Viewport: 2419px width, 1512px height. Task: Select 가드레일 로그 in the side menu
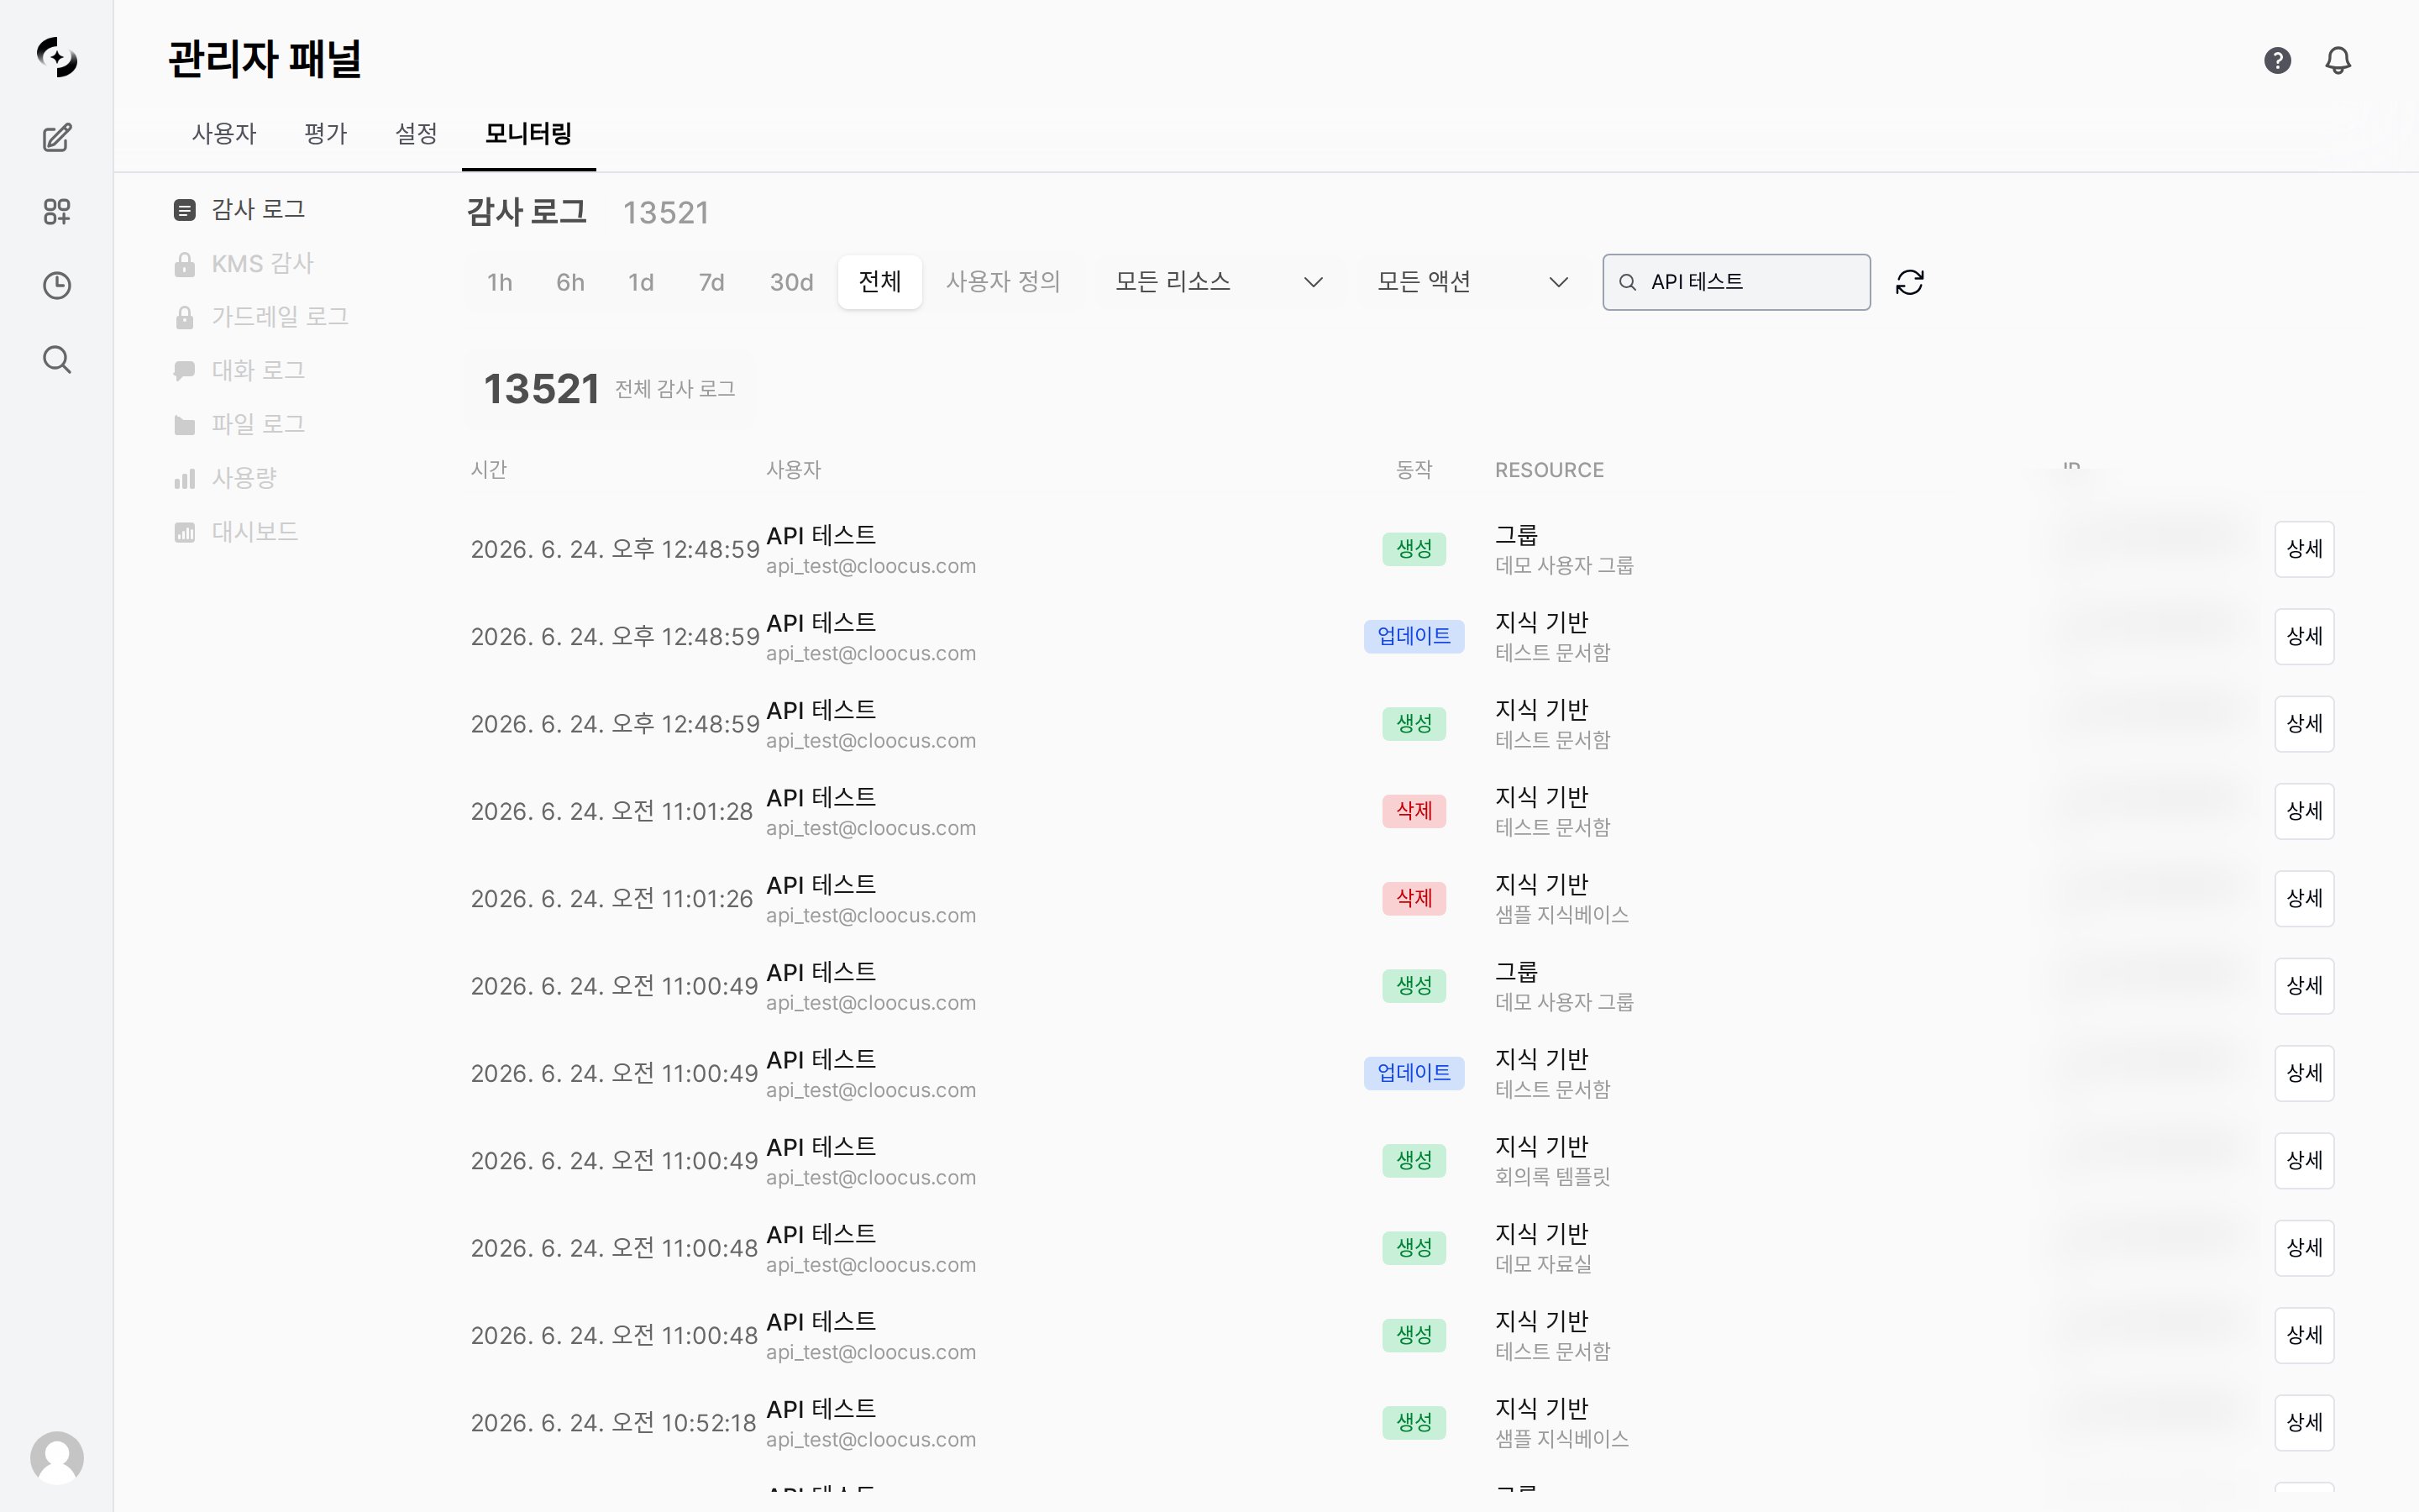click(x=261, y=317)
